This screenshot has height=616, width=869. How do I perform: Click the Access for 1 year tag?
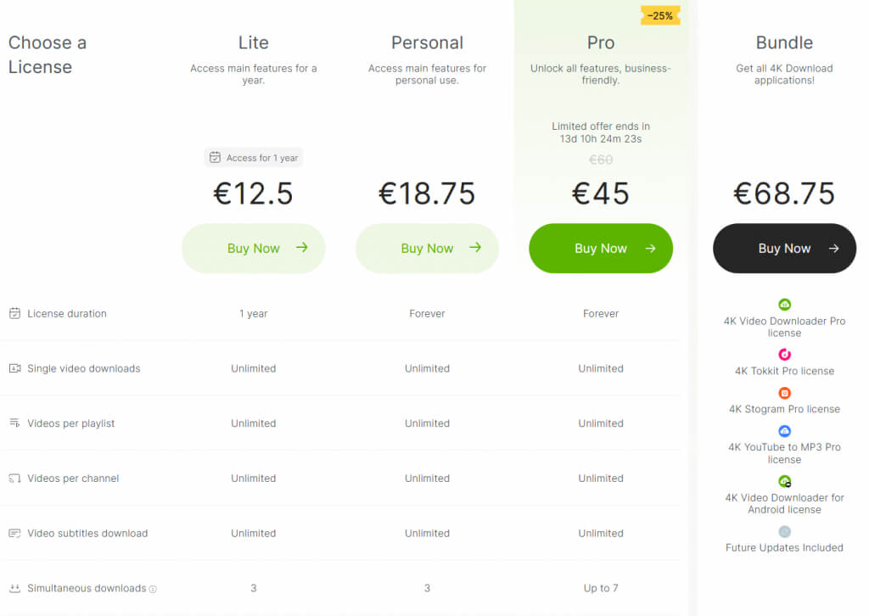(x=253, y=158)
